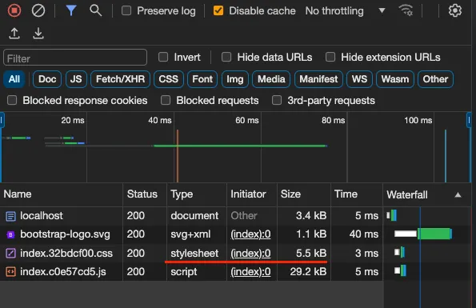
Task: Open initiator link for index.c0e57cd5.js
Action: tap(250, 271)
